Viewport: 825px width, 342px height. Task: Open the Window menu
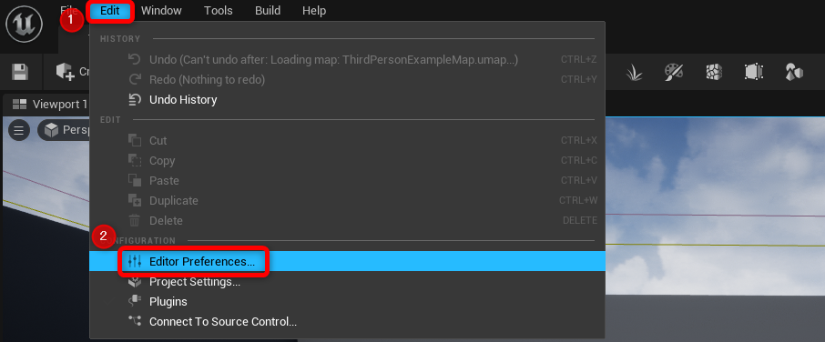tap(161, 11)
